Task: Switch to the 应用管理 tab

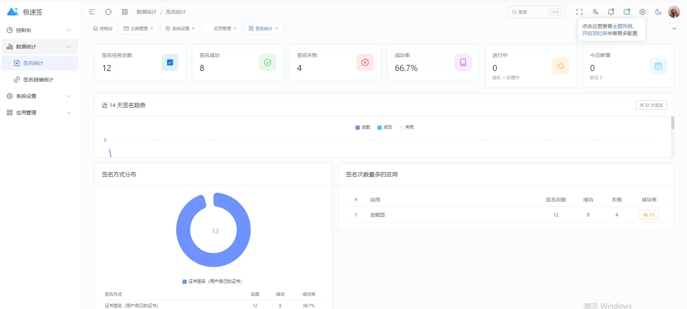Action: coord(222,28)
